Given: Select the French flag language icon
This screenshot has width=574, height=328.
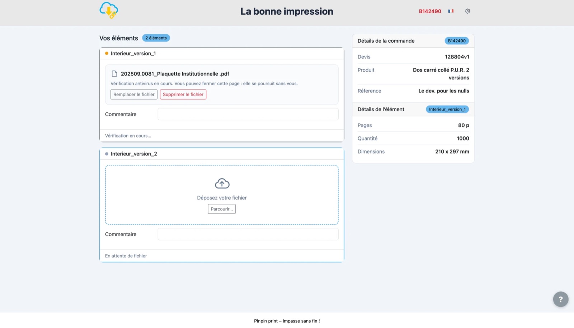Looking at the screenshot, I should click(451, 11).
